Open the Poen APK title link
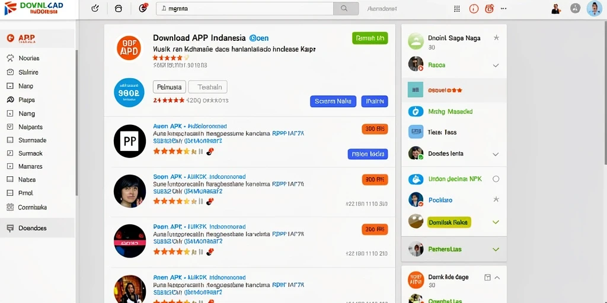Image resolution: width=607 pixels, height=303 pixels. (199, 227)
